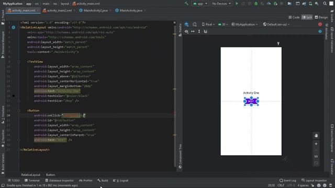Click the RelativeLayout breadcrumb
The width and height of the screenshot is (335, 188).
(30, 175)
